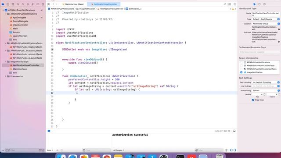Toggle the debug area hide button
The height and width of the screenshot is (158, 281).
click(234, 131)
